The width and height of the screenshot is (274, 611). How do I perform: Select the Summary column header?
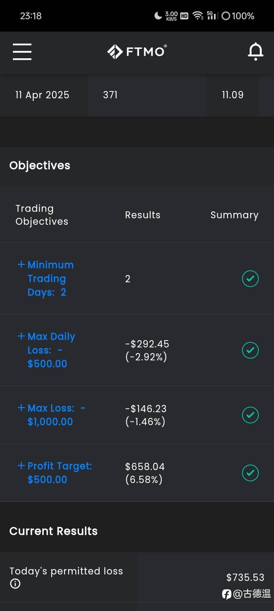[x=234, y=215]
